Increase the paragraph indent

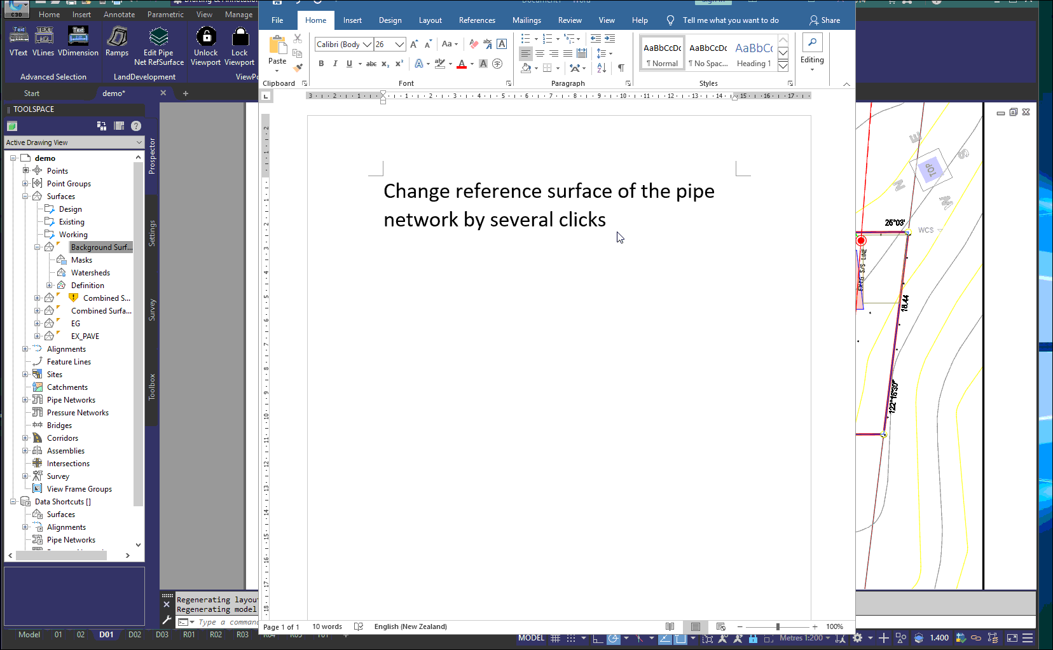click(610, 39)
